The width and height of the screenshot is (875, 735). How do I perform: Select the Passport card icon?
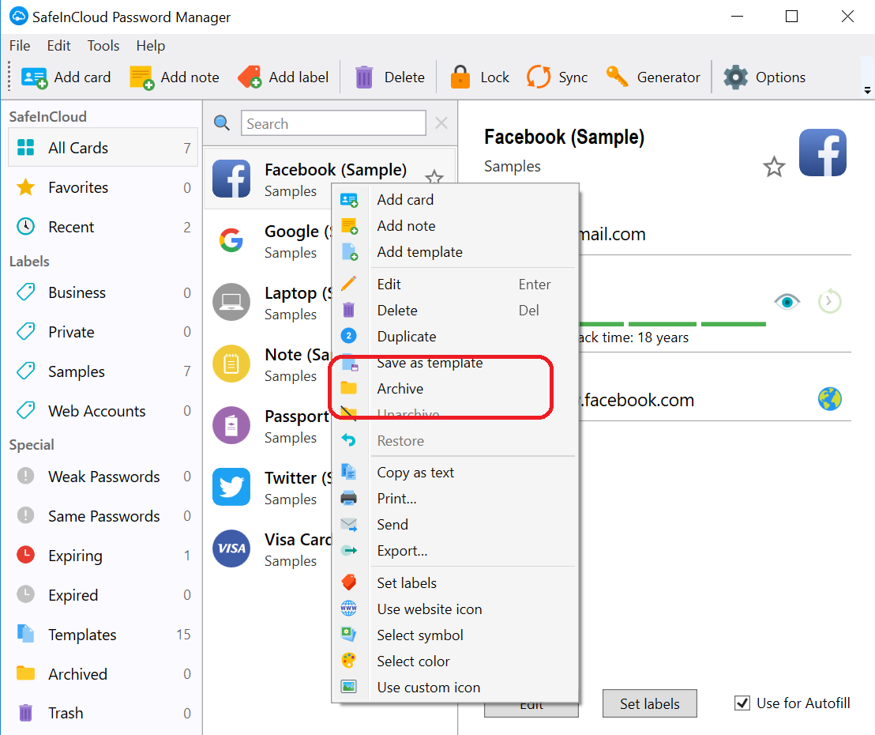click(231, 425)
